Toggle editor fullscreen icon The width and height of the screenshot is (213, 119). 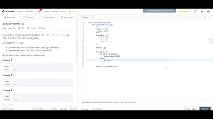pyautogui.click(x=210, y=17)
